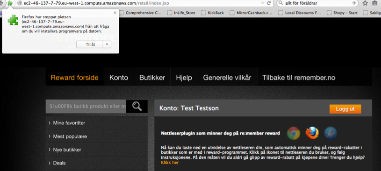
Task: Click the green add-on puzzle icon in address bar
Action: pyautogui.click(x=10, y=3)
